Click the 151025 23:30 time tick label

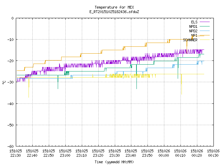(x=114, y=153)
